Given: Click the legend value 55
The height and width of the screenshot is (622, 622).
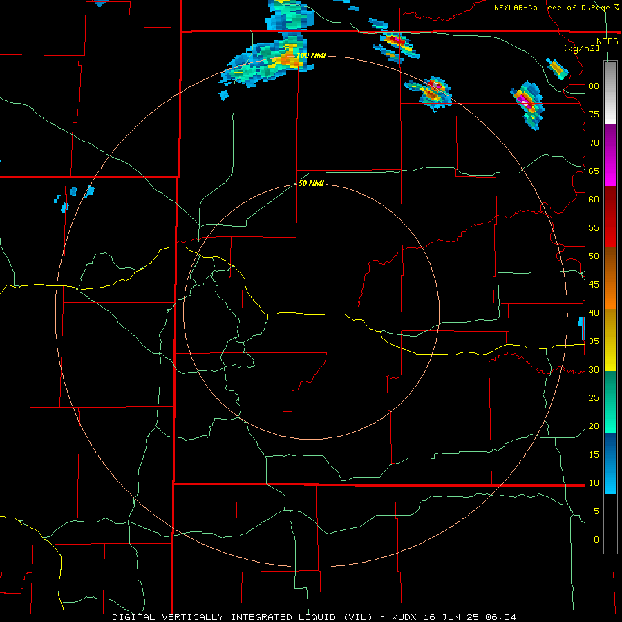Looking at the screenshot, I should 594,228.
